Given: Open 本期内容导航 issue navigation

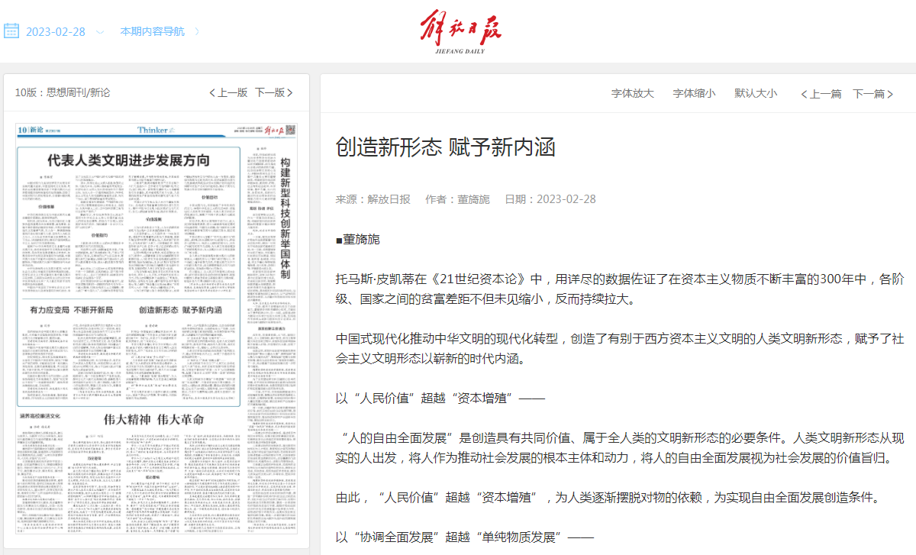Looking at the screenshot, I should pos(152,31).
